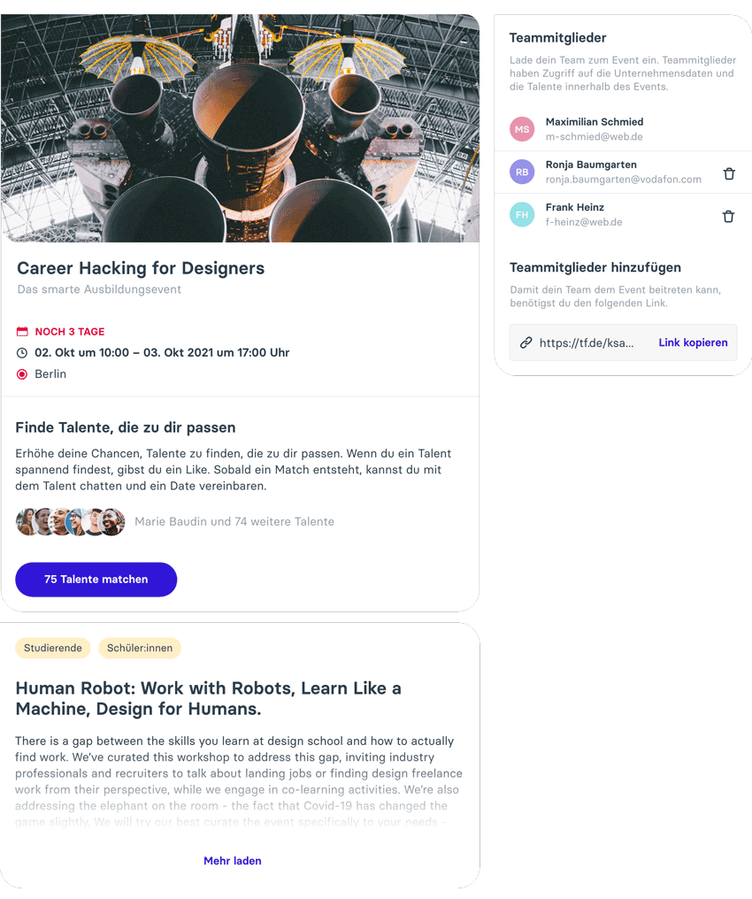The height and width of the screenshot is (899, 752).
Task: Delete team member Ronja Baumgarten via trash icon
Action: (728, 173)
